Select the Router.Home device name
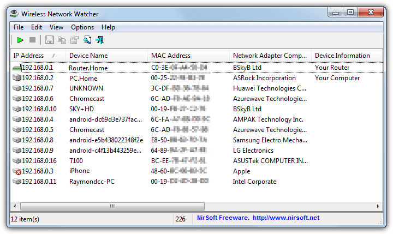 (88, 68)
